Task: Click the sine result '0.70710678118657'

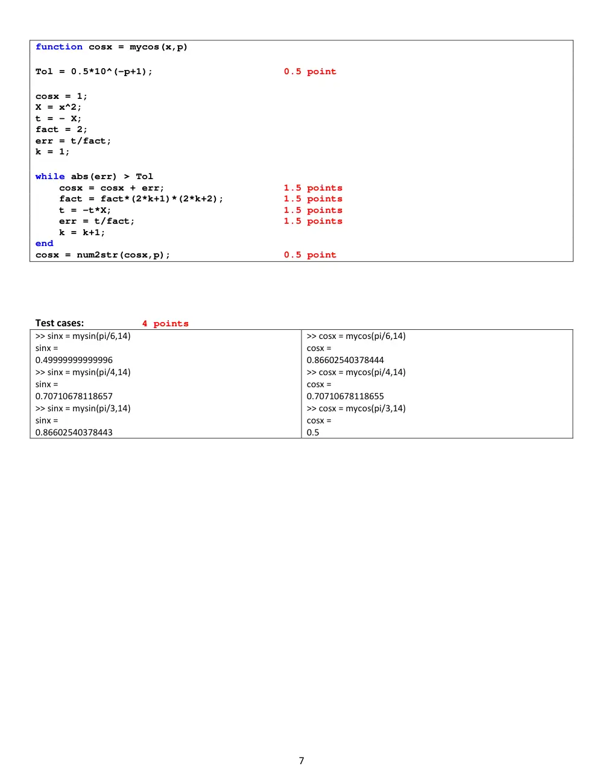Action: click(x=74, y=396)
